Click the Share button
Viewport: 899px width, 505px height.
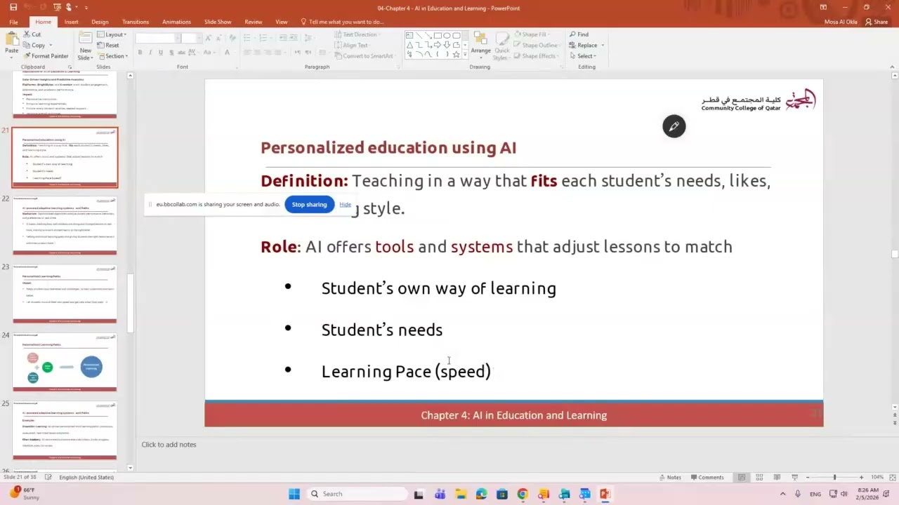877,22
